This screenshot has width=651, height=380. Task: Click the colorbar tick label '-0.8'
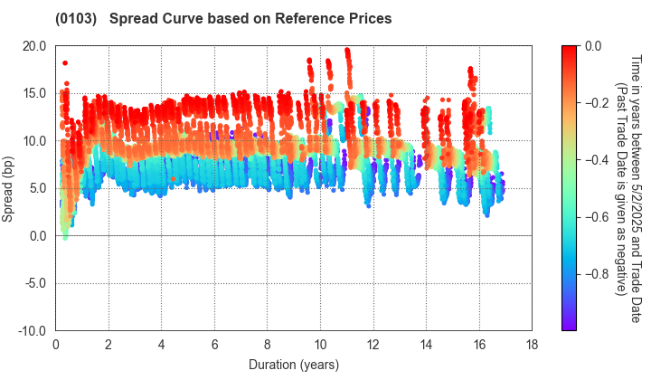coord(597,274)
